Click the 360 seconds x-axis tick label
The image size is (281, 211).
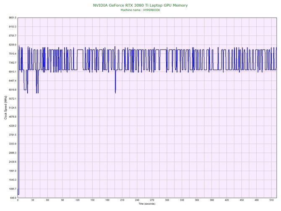click(x=197, y=200)
